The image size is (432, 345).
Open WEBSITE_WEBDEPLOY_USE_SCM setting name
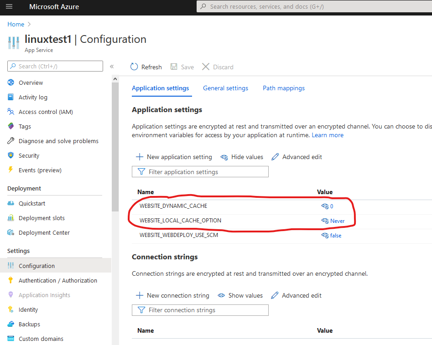pos(179,235)
